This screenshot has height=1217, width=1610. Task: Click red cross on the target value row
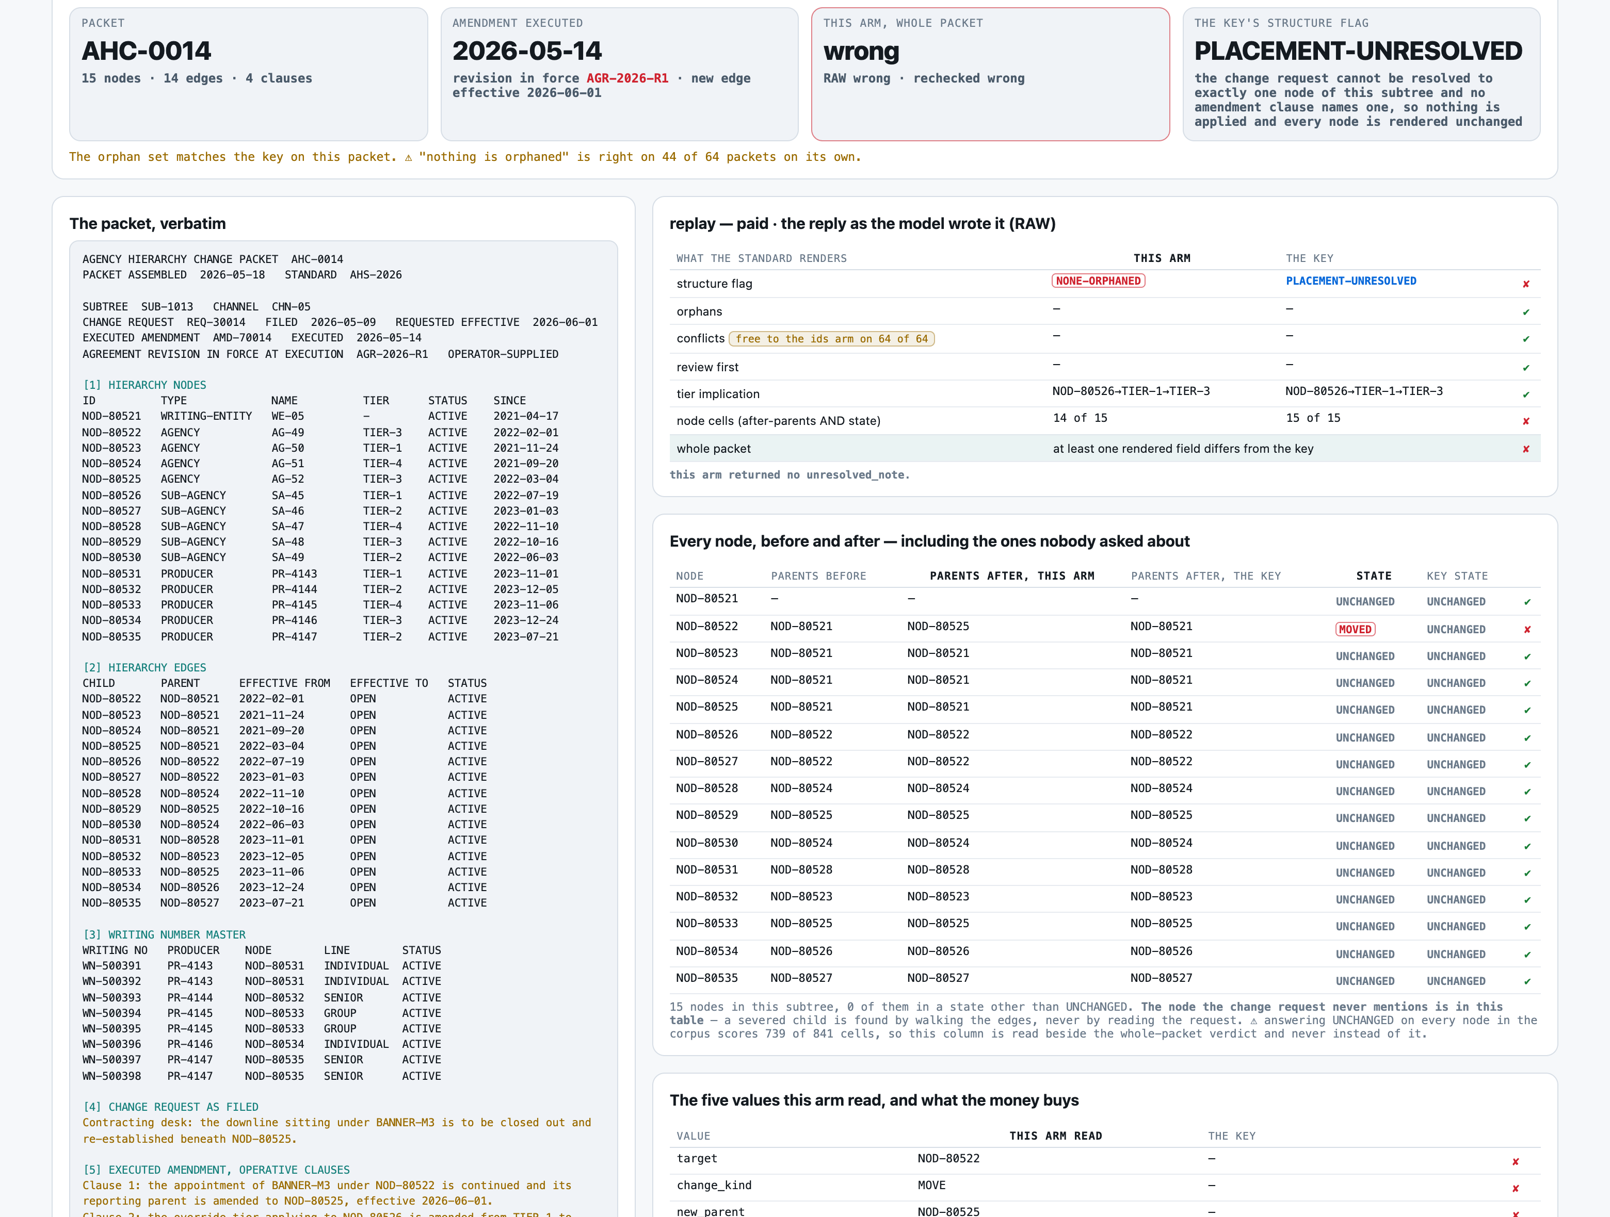click(1516, 1162)
